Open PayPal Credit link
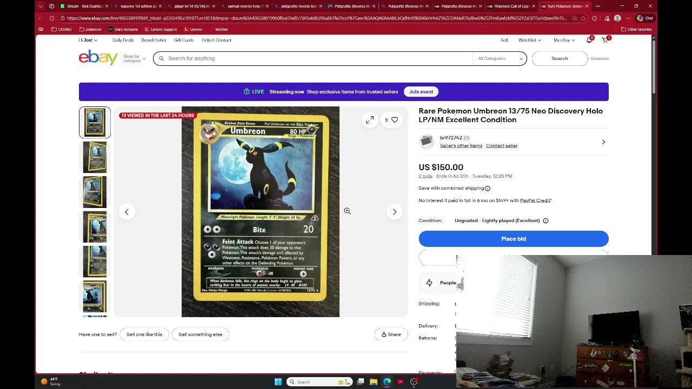Screen dimensions: 692x389 click(535, 200)
